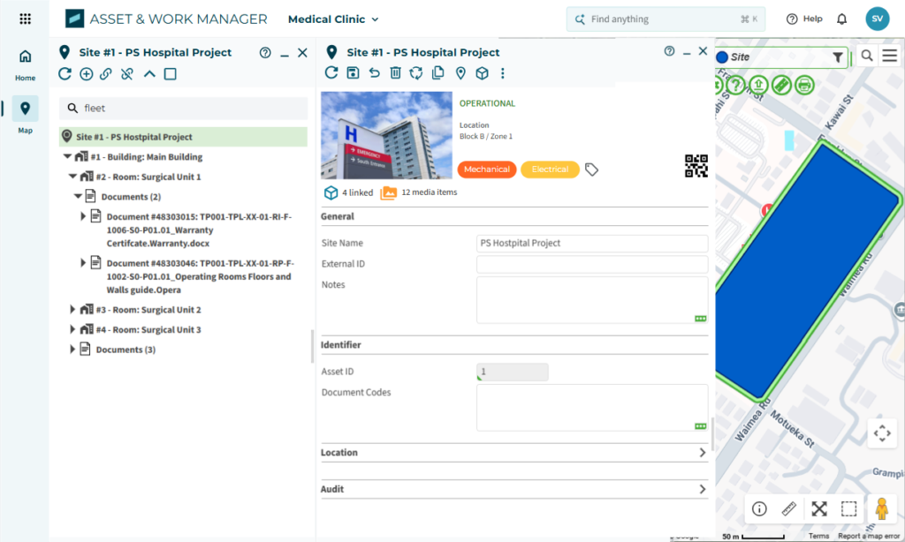Click the link icon in tree toolbar
The height and width of the screenshot is (542, 905).
coord(106,74)
